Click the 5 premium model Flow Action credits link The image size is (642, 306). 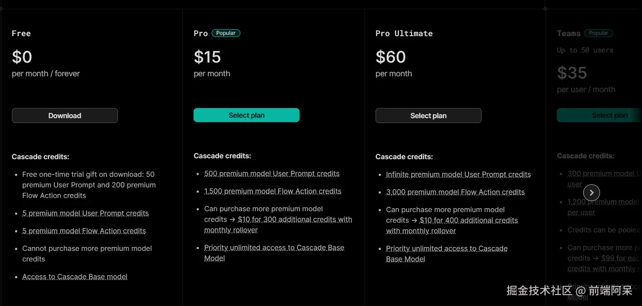[x=84, y=231]
